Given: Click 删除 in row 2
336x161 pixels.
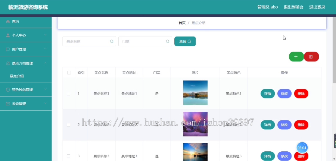Looking at the screenshot, I should tap(301, 124).
